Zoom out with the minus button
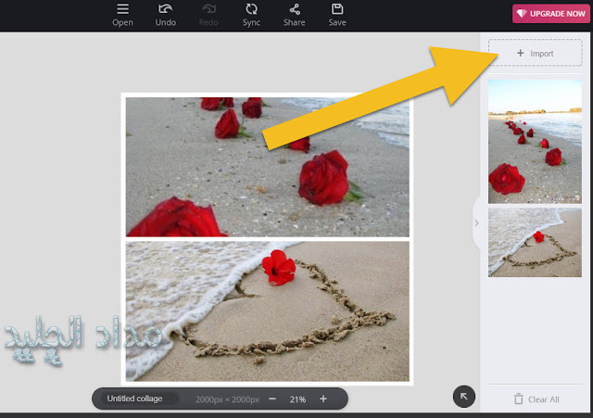This screenshot has width=593, height=418. tap(272, 399)
